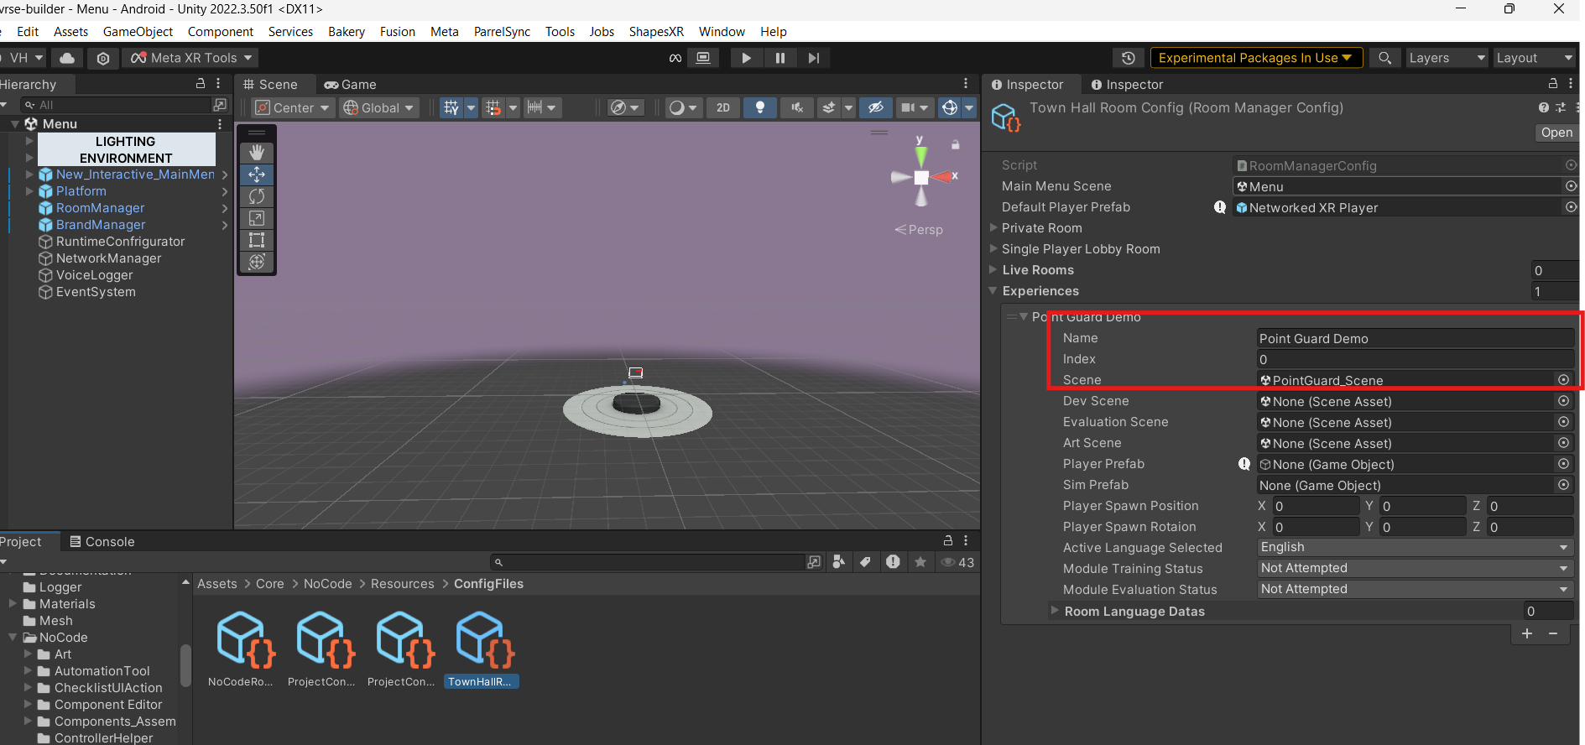Click the Play button

pyautogui.click(x=746, y=58)
